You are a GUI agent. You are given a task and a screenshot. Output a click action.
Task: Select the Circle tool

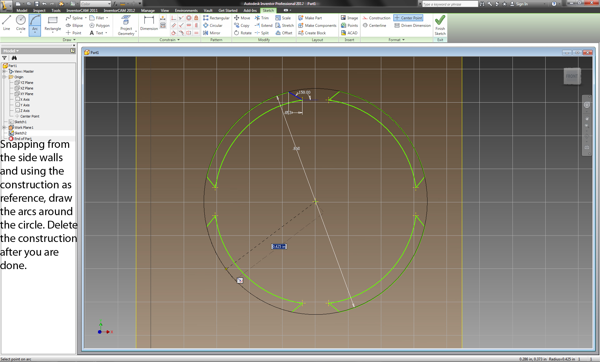(x=21, y=23)
